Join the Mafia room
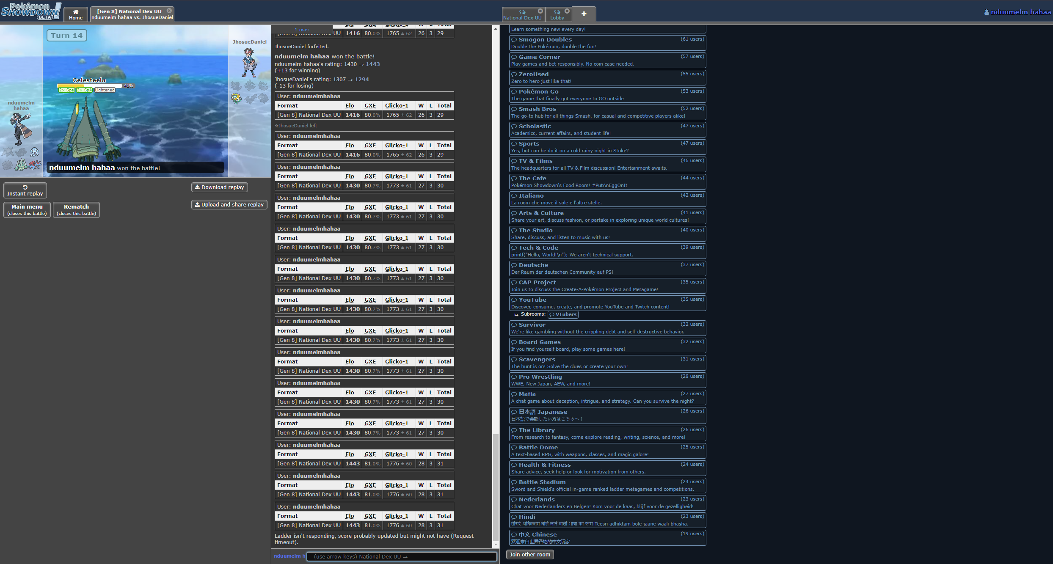The width and height of the screenshot is (1053, 564). pos(607,397)
